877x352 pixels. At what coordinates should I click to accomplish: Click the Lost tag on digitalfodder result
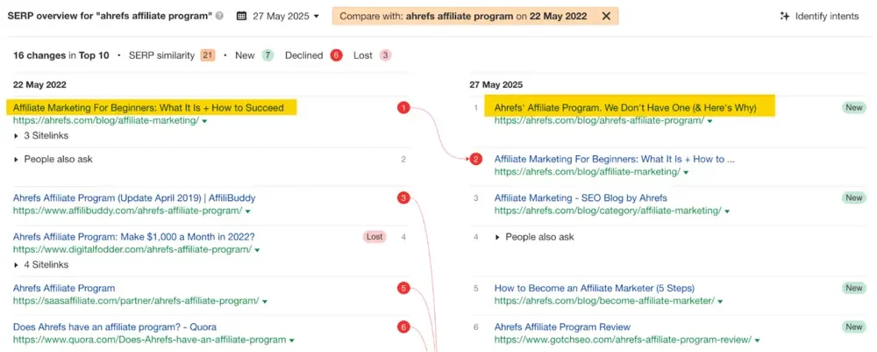click(374, 237)
